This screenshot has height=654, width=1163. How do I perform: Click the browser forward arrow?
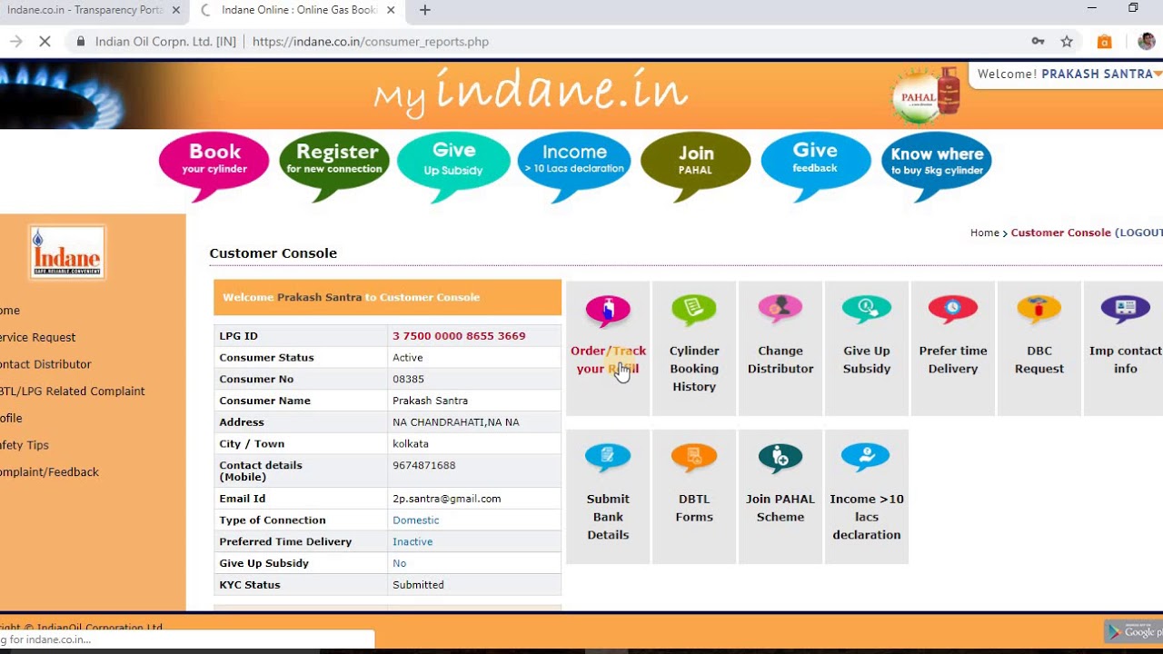click(15, 42)
